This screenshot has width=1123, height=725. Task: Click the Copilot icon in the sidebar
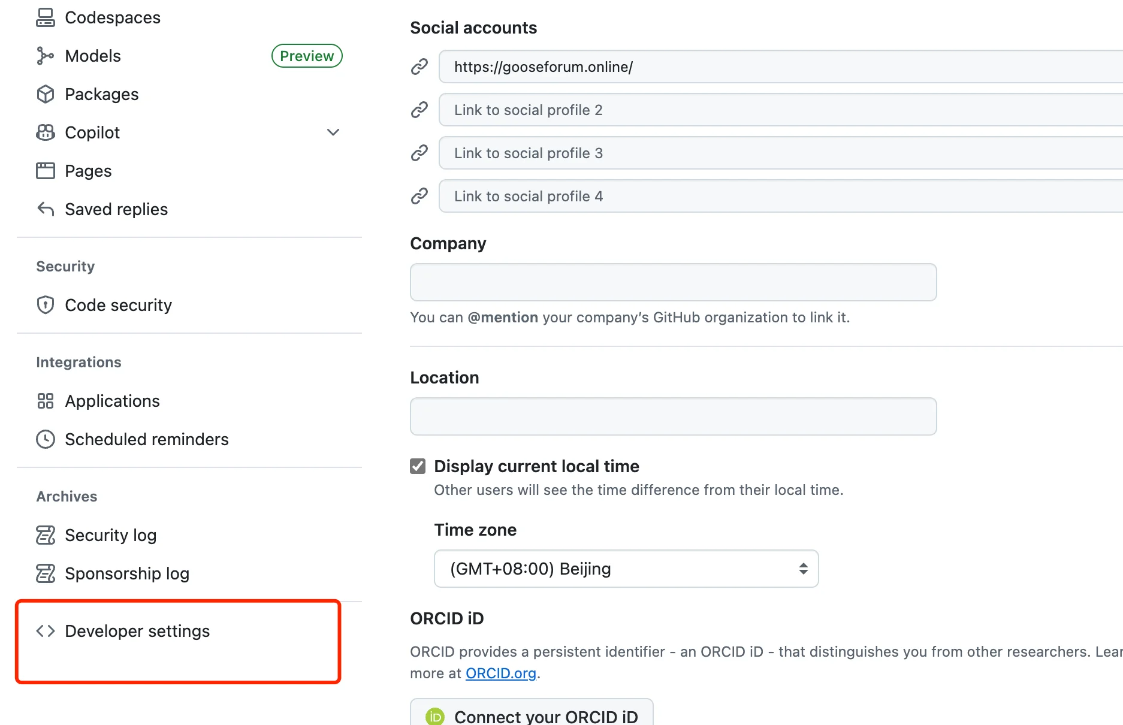[46, 132]
